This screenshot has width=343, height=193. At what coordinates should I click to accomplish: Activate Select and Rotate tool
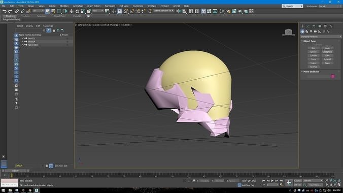(77, 11)
